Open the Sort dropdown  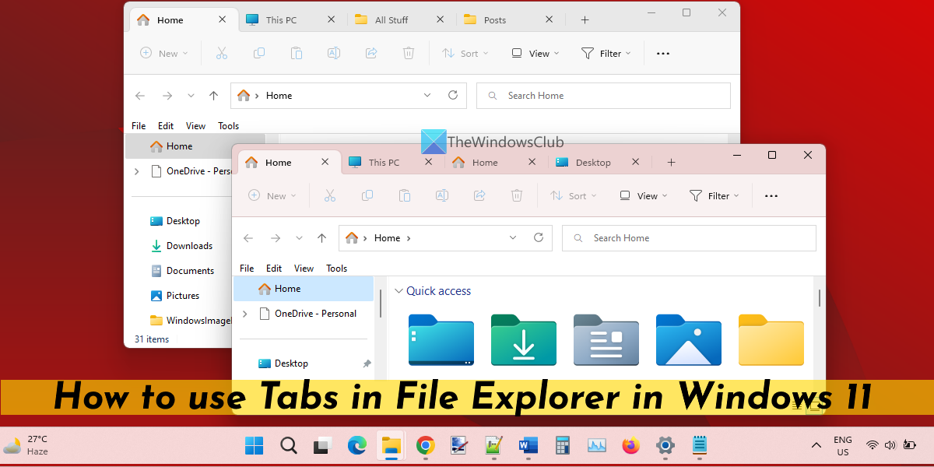pos(574,195)
